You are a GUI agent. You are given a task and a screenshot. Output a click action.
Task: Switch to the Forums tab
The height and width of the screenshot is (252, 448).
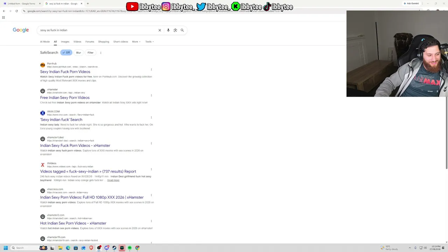[90, 42]
